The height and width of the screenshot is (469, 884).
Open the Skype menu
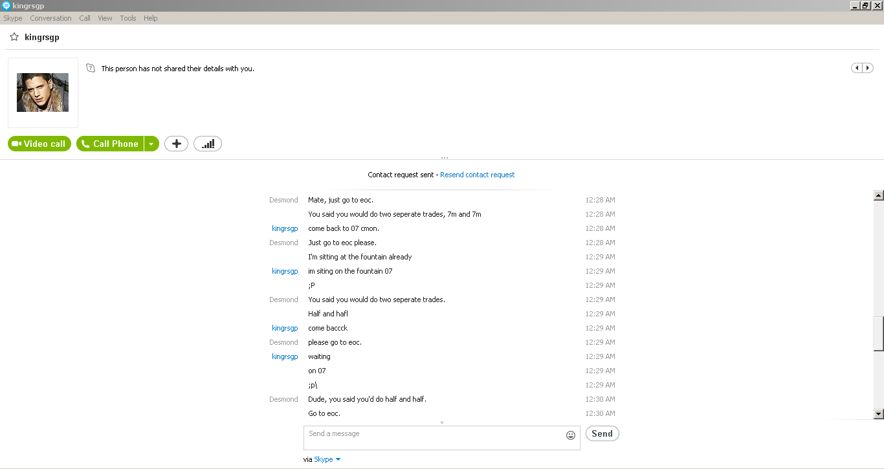click(13, 18)
